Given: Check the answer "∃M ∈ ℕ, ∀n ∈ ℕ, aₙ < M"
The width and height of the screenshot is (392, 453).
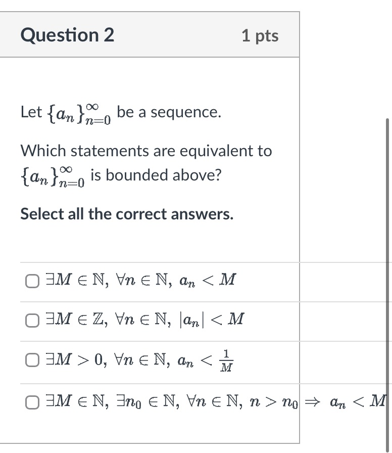Looking at the screenshot, I should 32,280.
